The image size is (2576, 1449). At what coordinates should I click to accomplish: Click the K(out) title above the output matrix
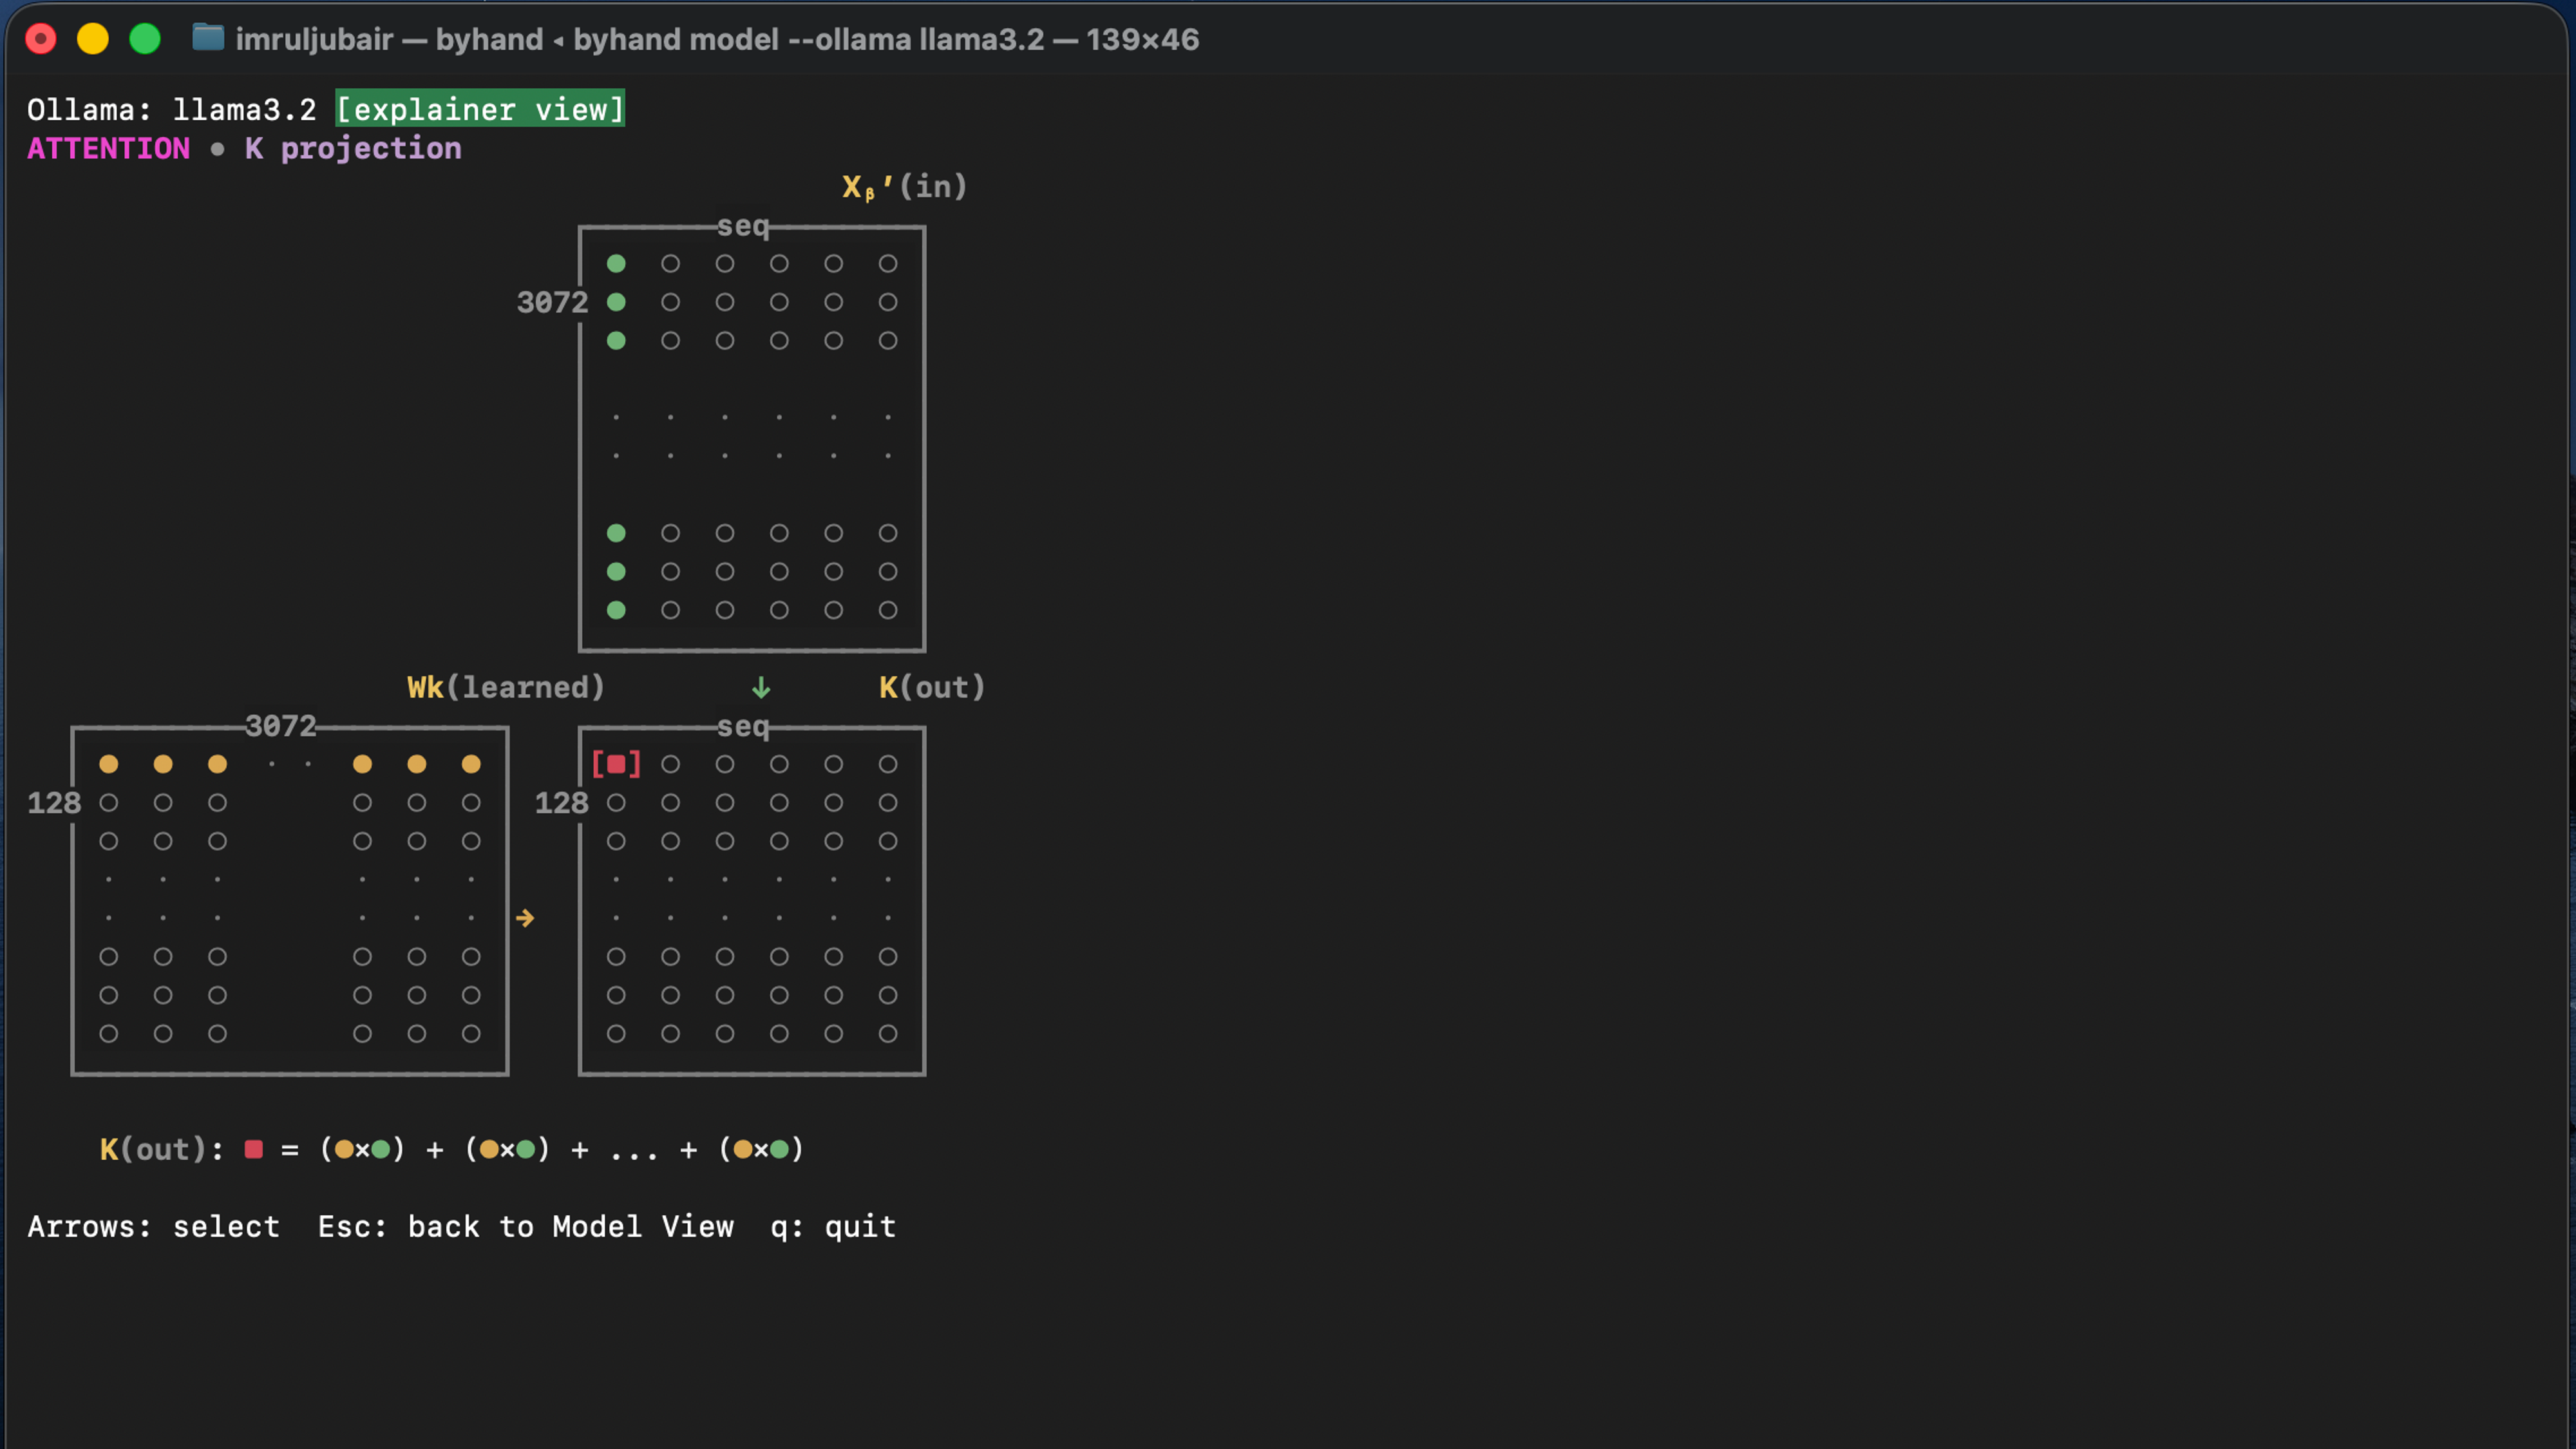click(x=932, y=688)
